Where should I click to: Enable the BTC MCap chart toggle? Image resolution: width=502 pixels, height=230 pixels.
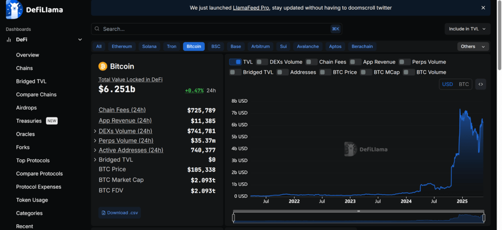(366, 72)
